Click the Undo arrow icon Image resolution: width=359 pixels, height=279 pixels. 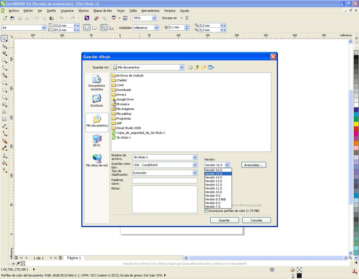point(61,18)
